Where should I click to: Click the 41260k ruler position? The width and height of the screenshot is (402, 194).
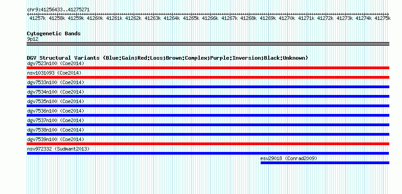95,18
